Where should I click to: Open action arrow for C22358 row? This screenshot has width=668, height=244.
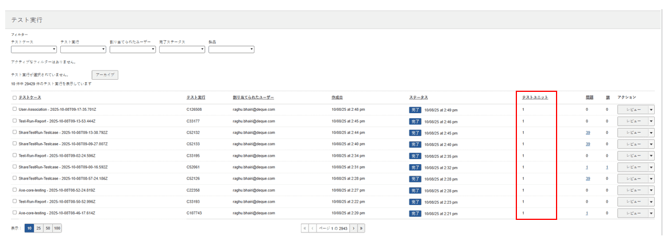point(651,190)
